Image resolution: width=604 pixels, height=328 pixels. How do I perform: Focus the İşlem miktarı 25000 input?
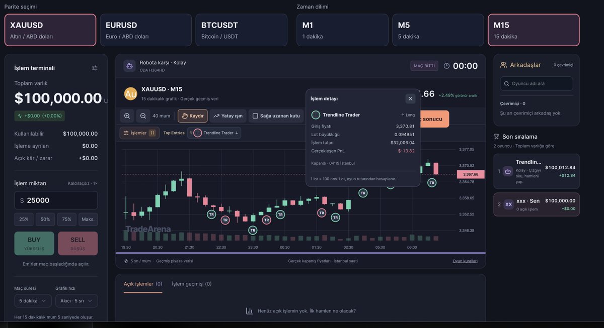click(56, 200)
